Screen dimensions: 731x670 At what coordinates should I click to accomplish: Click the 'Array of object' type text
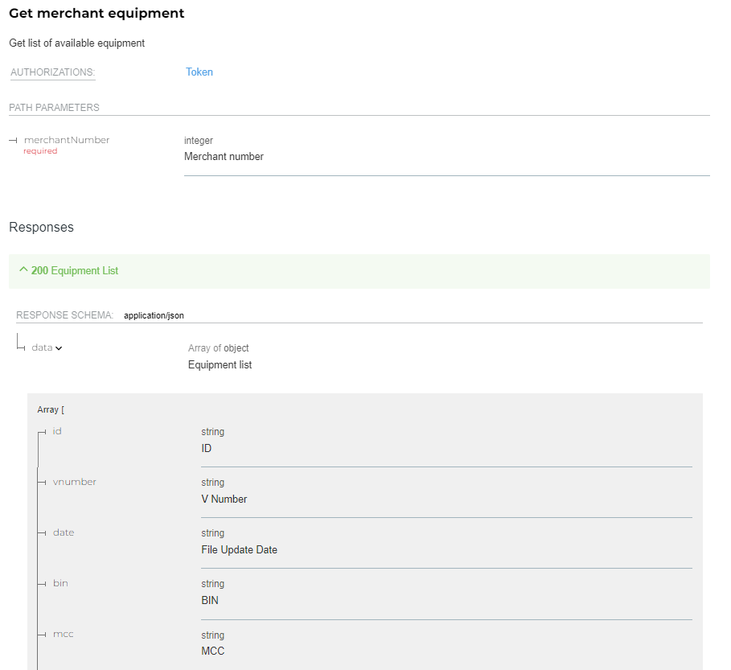coord(218,347)
